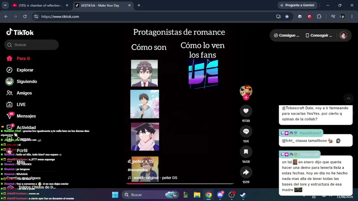Image resolution: width=358 pixels, height=201 pixels.
Task: Open Discord from taskbar
Action: [220, 195]
